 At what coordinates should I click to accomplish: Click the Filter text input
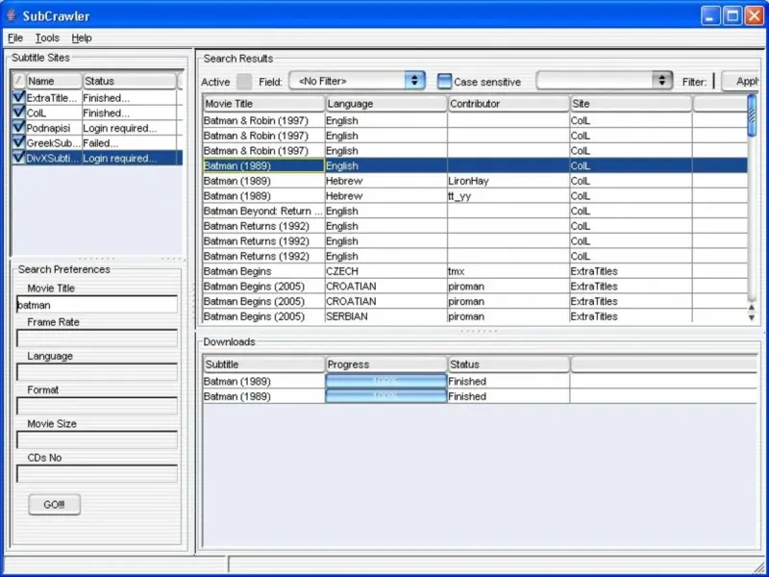[714, 82]
